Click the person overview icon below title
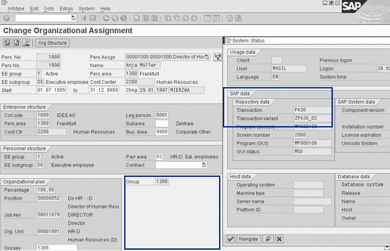This screenshot has width=390, height=251. click(x=26, y=43)
